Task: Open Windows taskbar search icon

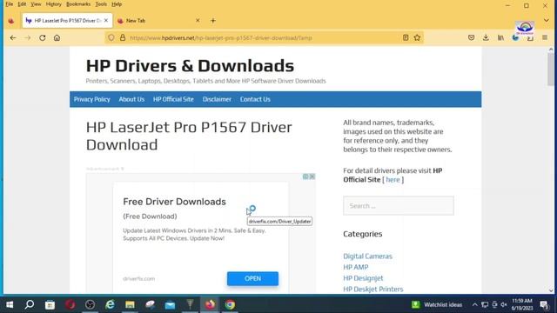Action: pyautogui.click(x=30, y=304)
